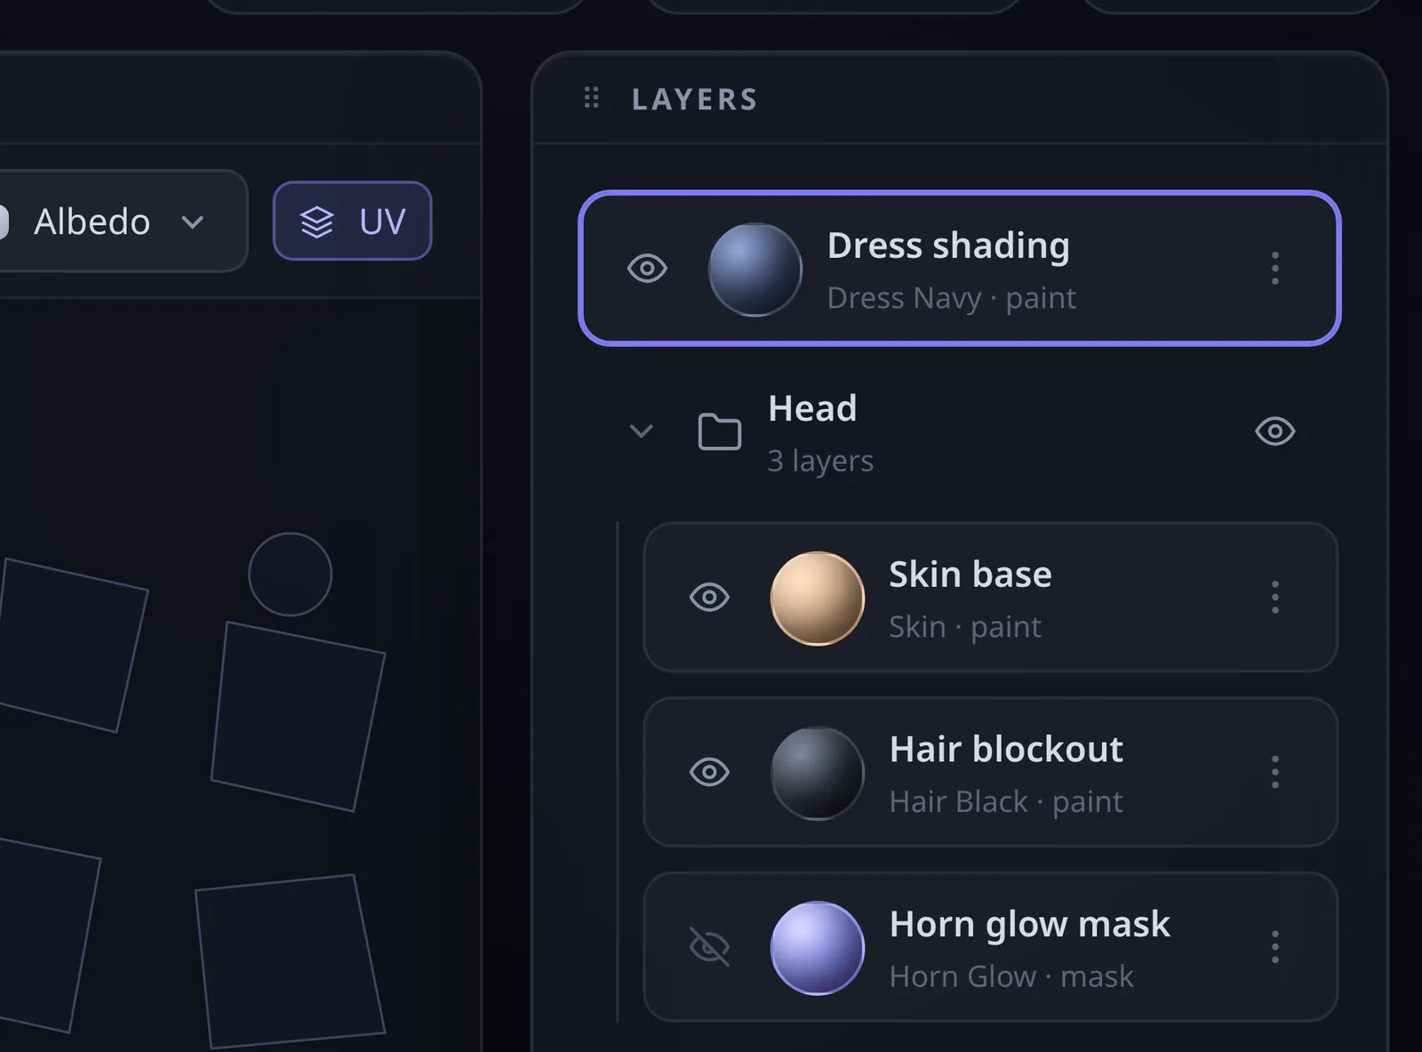
Task: Click the 'Skin · paint' subtitle
Action: [x=964, y=627]
